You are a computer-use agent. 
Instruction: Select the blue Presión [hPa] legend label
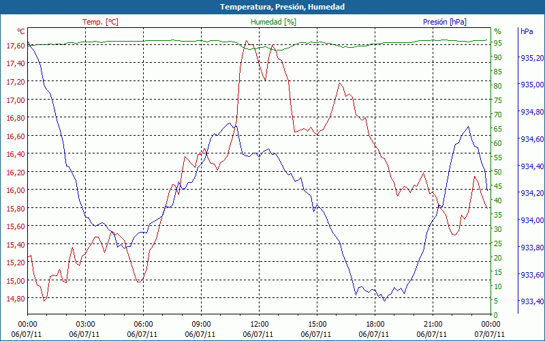pos(445,22)
